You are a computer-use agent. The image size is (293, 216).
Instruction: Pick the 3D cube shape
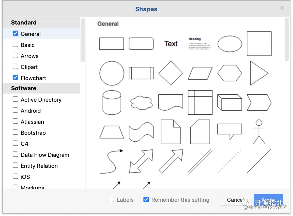[x=230, y=102]
